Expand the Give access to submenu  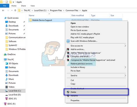125,46
